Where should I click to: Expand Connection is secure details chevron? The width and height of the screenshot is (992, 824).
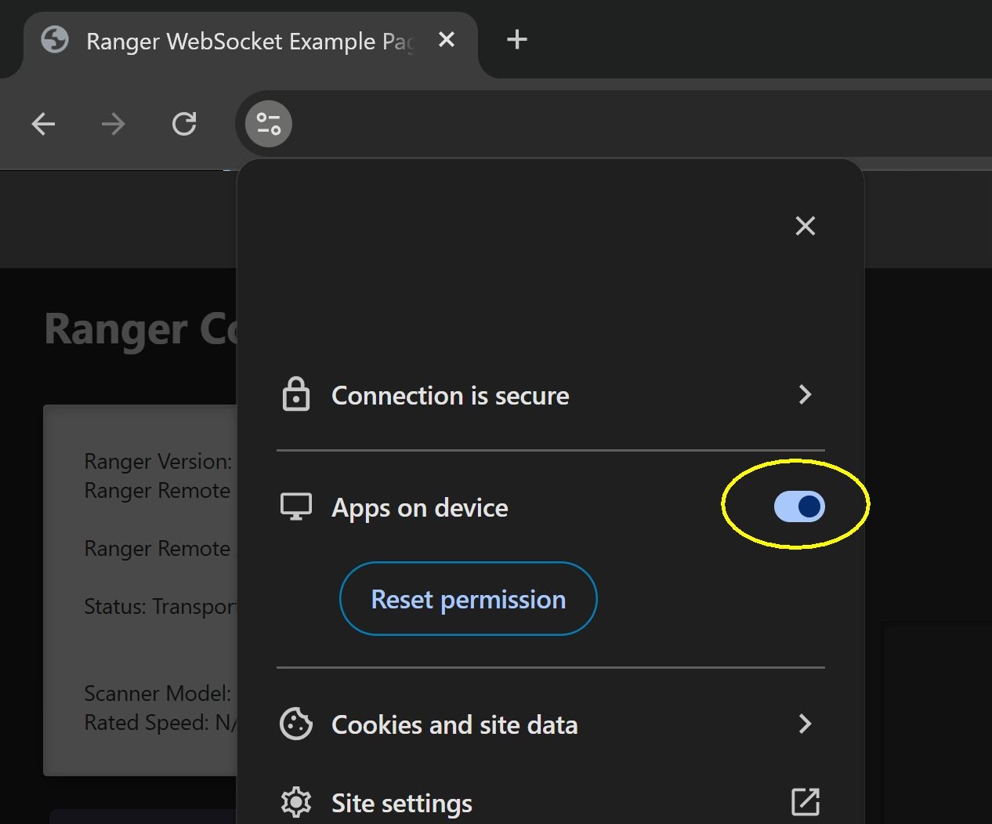tap(805, 394)
